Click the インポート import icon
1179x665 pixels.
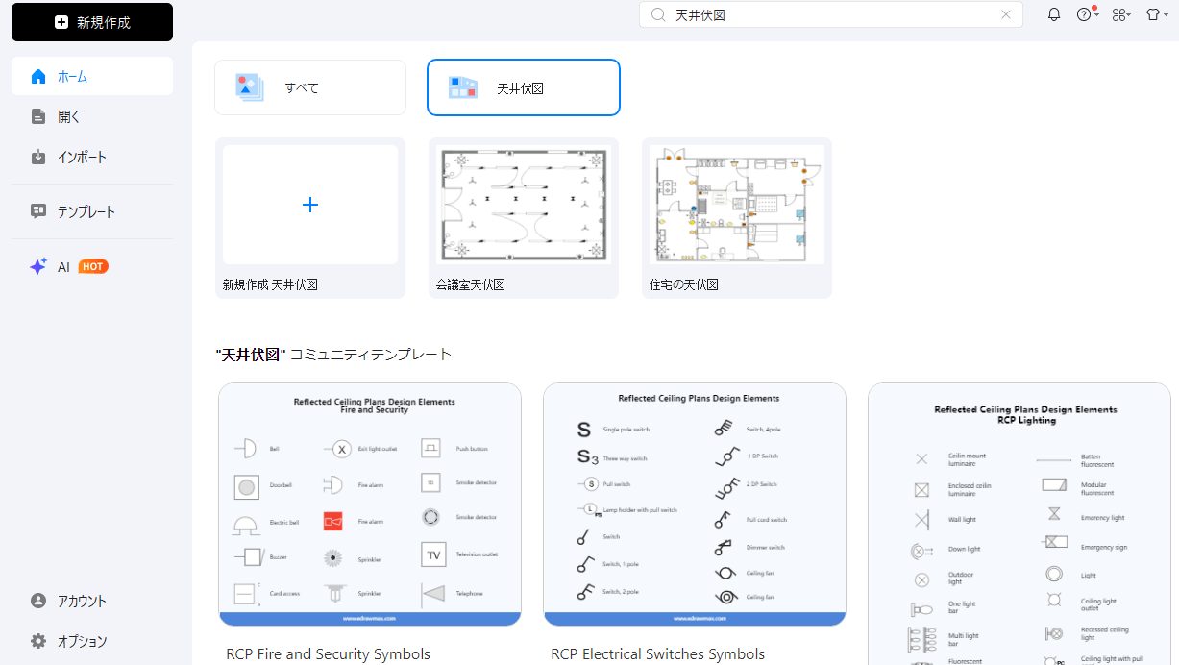[x=40, y=158]
